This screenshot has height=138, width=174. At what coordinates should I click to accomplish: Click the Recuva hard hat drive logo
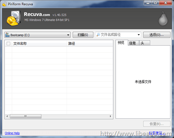(14, 18)
